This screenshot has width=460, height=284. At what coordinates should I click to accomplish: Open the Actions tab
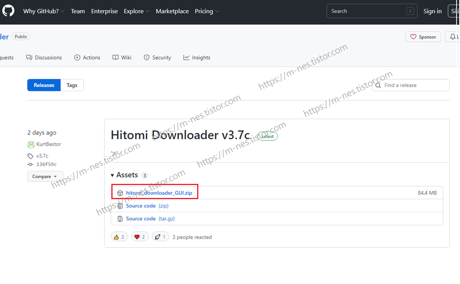(x=87, y=57)
